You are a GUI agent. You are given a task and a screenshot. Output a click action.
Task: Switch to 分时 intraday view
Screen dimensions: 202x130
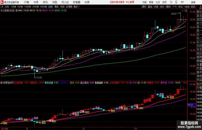coord(7,7)
